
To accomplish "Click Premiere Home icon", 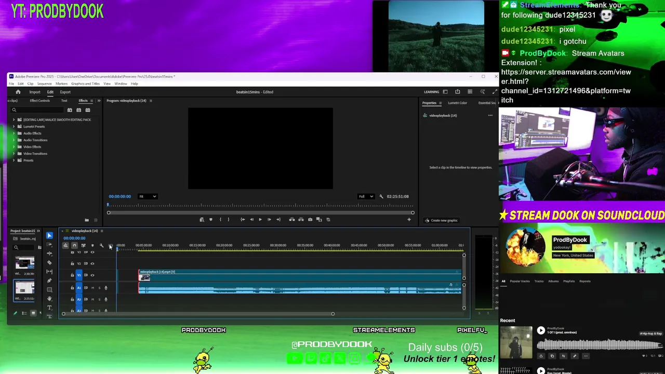I will [18, 92].
